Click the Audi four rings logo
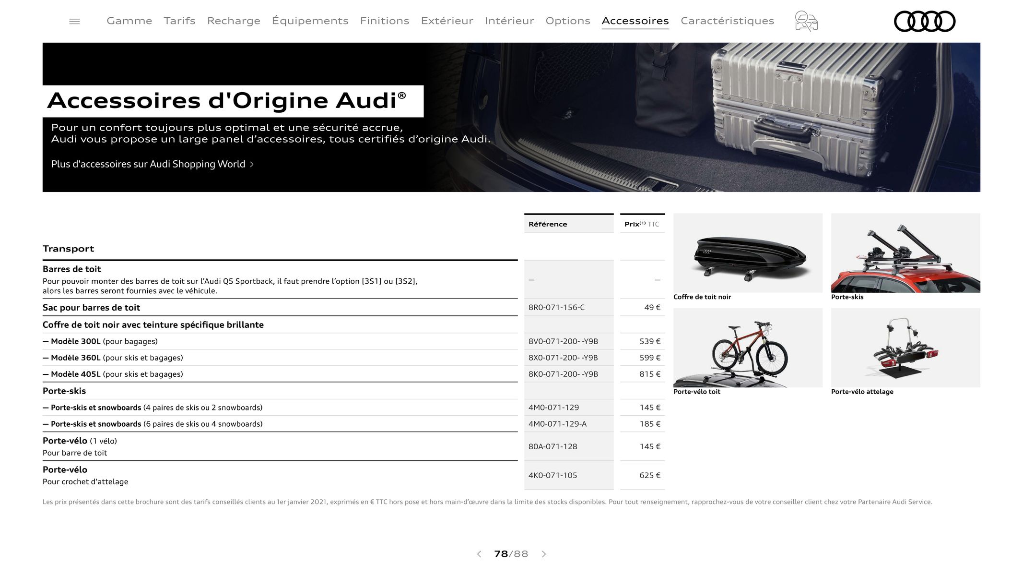 pyautogui.click(x=925, y=21)
